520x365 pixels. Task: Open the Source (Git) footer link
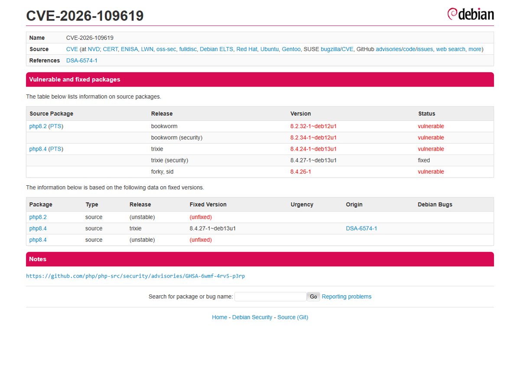coord(292,317)
